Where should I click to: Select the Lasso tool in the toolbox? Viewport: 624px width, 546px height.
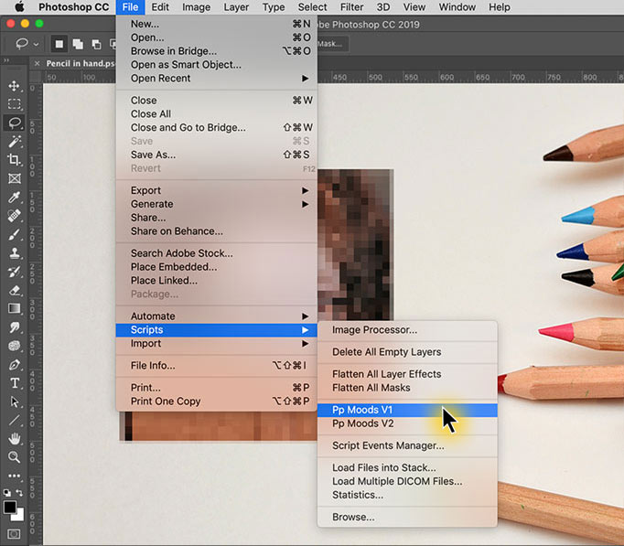click(x=15, y=123)
